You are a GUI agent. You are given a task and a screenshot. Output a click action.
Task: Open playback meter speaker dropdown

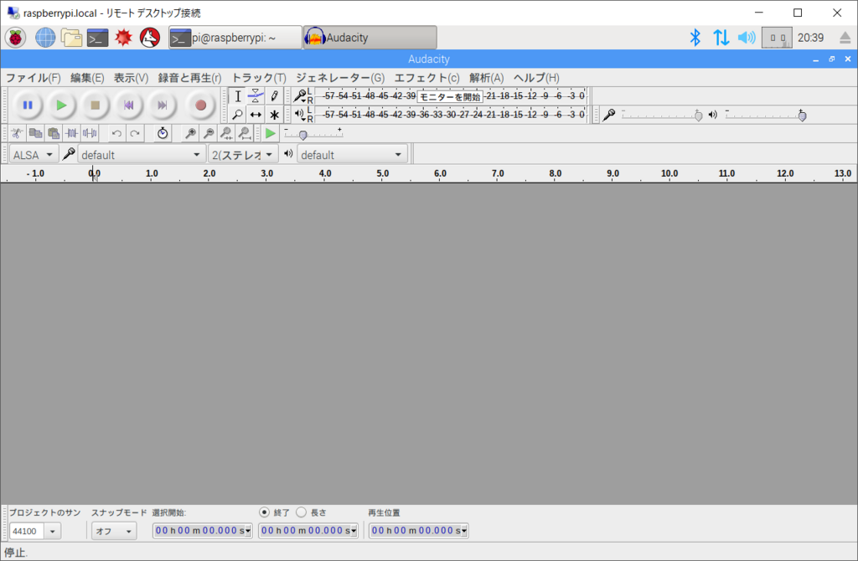[x=300, y=114]
